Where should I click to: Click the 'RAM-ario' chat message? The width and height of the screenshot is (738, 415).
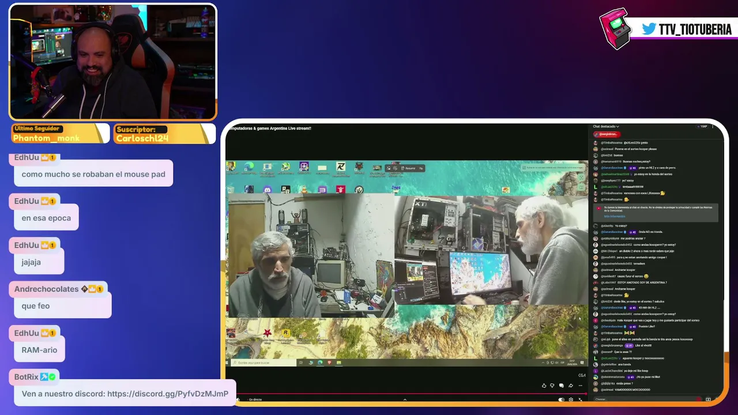(39, 350)
